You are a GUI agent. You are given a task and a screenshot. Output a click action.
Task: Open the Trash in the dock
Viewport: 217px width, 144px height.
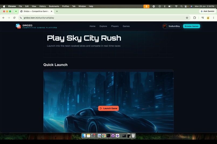[133, 136]
